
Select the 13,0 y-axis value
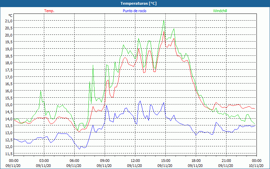[x=9, y=132]
